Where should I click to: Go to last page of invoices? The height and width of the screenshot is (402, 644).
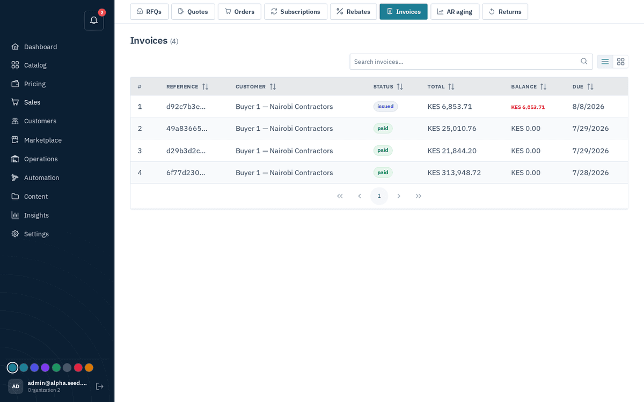point(419,196)
